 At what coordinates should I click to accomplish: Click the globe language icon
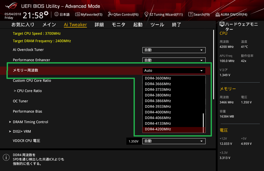[x=56, y=14]
